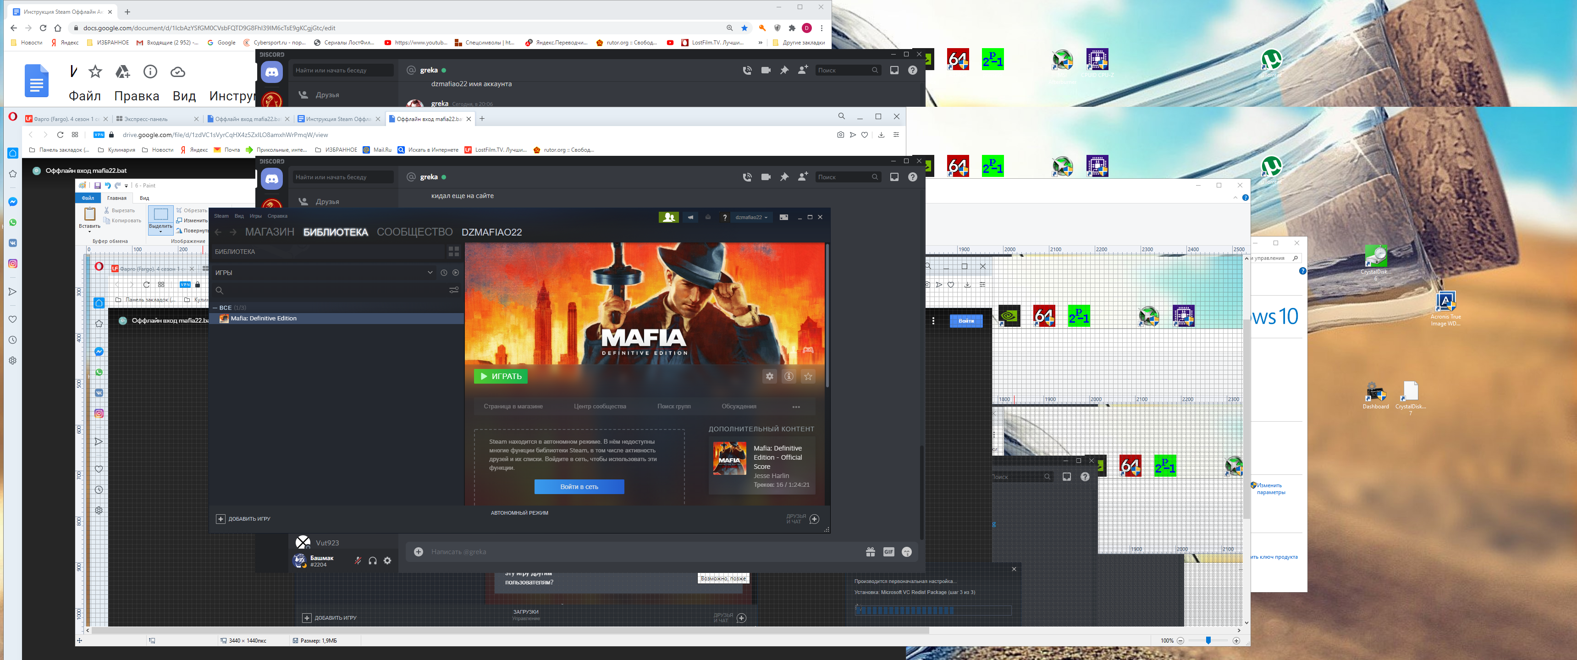
Task: Click the green ИГРАТЬ play button
Action: click(x=501, y=376)
